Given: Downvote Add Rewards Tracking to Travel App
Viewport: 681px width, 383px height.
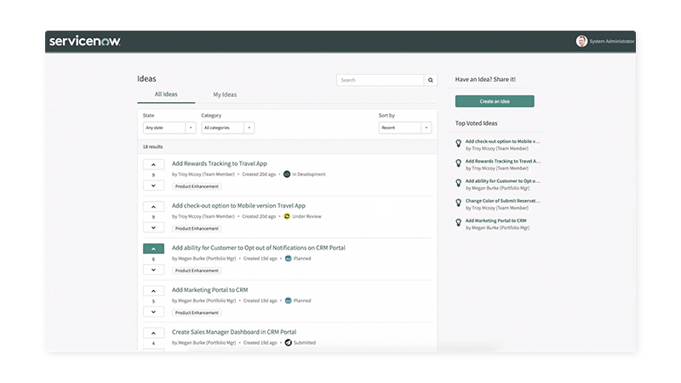Looking at the screenshot, I should [x=153, y=185].
